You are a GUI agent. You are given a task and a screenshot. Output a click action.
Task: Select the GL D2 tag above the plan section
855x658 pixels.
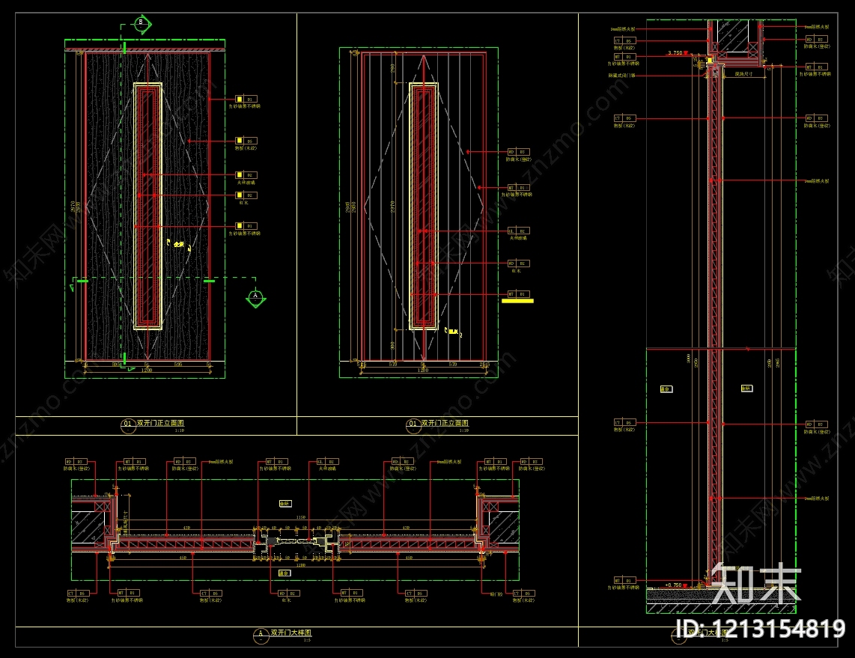coord(327,462)
